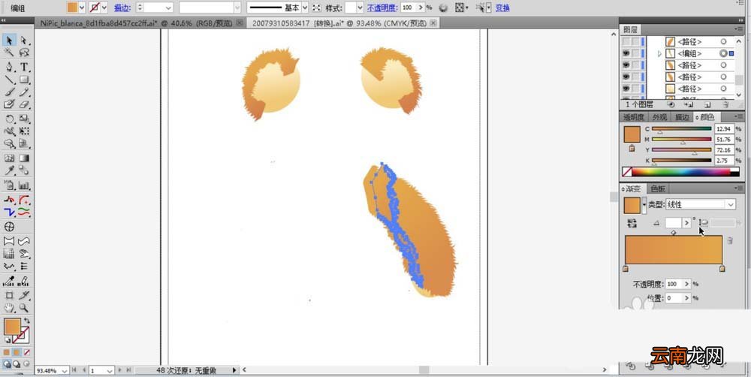Viewport: 751px width, 377px height.
Task: Select the black arrow Selection tool
Action: pos(9,41)
